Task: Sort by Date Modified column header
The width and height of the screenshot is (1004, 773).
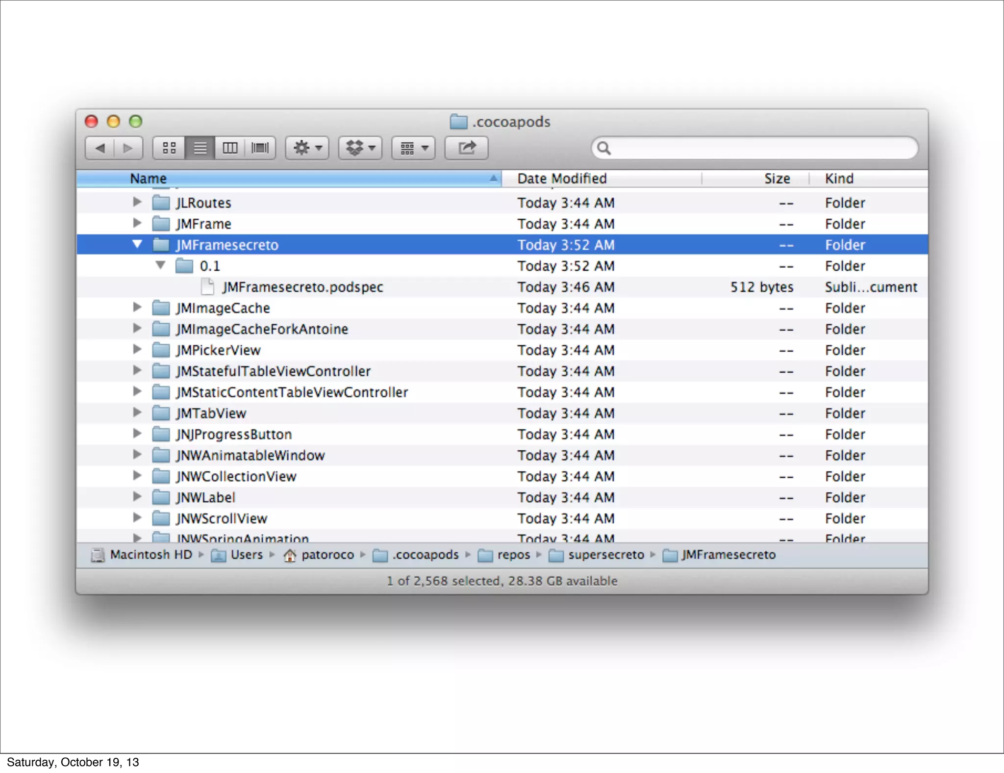Action: (x=562, y=179)
